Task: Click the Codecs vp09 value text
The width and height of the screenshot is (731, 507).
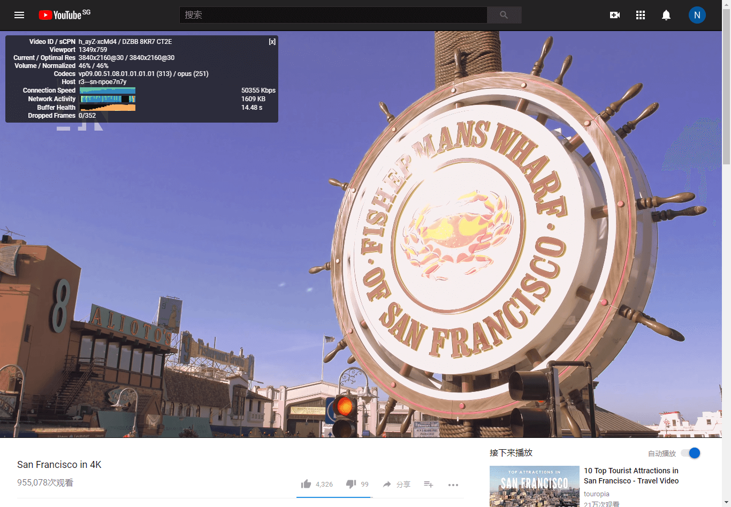Action: click(x=143, y=74)
